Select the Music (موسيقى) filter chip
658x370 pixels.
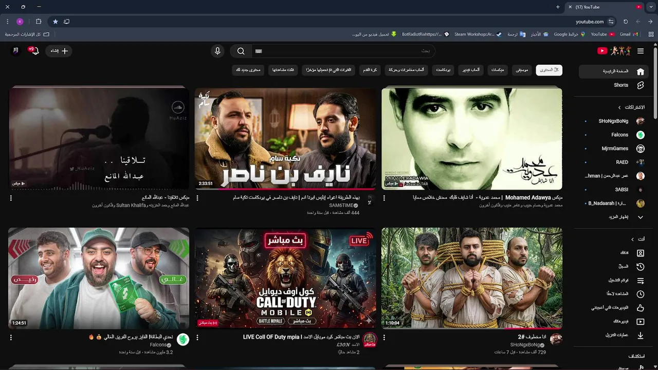tap(522, 70)
